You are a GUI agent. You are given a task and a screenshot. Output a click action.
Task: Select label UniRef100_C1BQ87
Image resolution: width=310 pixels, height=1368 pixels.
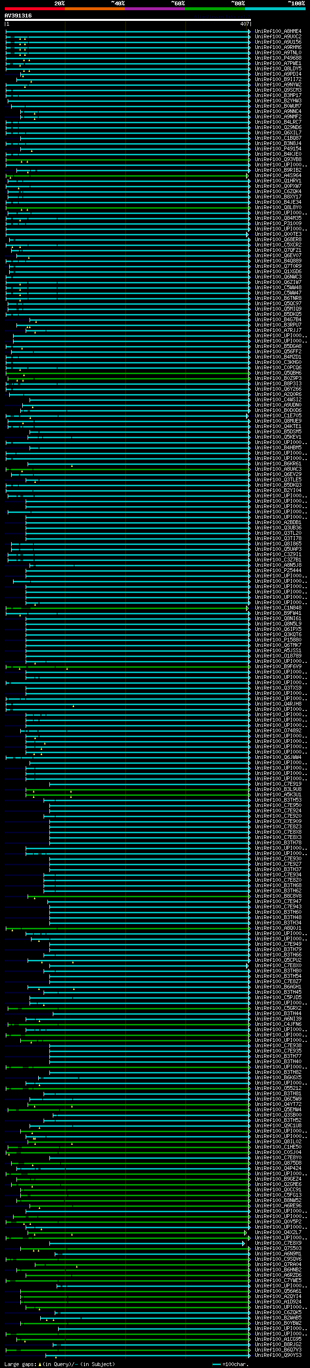(x=278, y=138)
